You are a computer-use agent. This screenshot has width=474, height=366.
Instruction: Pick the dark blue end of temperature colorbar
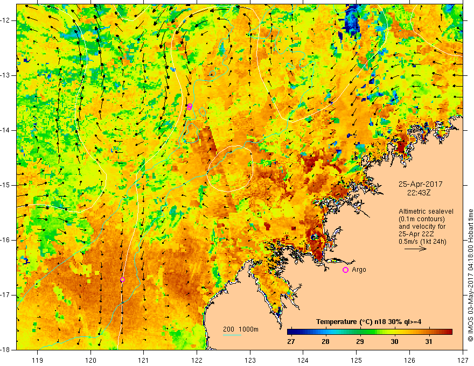290,332
